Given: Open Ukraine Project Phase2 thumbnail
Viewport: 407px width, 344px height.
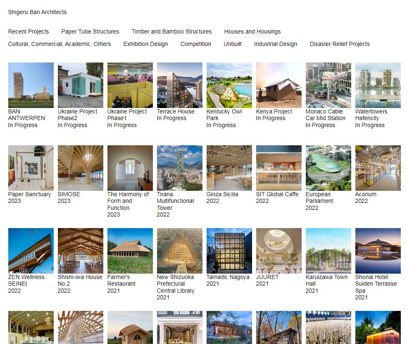Looking at the screenshot, I should [x=81, y=85].
